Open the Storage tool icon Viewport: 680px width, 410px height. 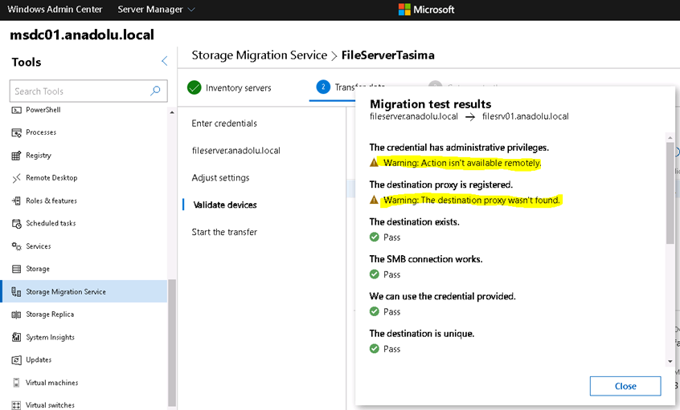[x=17, y=269]
